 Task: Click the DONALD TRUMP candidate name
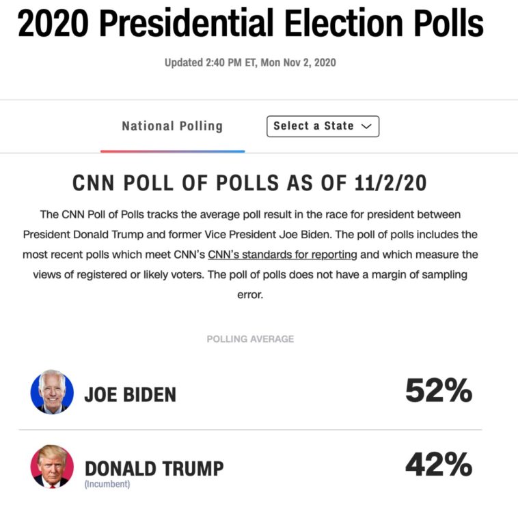154,468
